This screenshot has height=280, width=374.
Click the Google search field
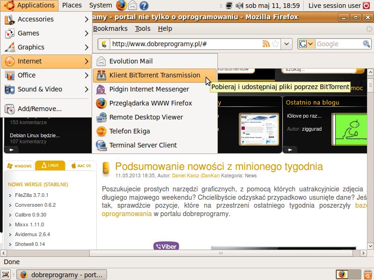tap(338, 44)
